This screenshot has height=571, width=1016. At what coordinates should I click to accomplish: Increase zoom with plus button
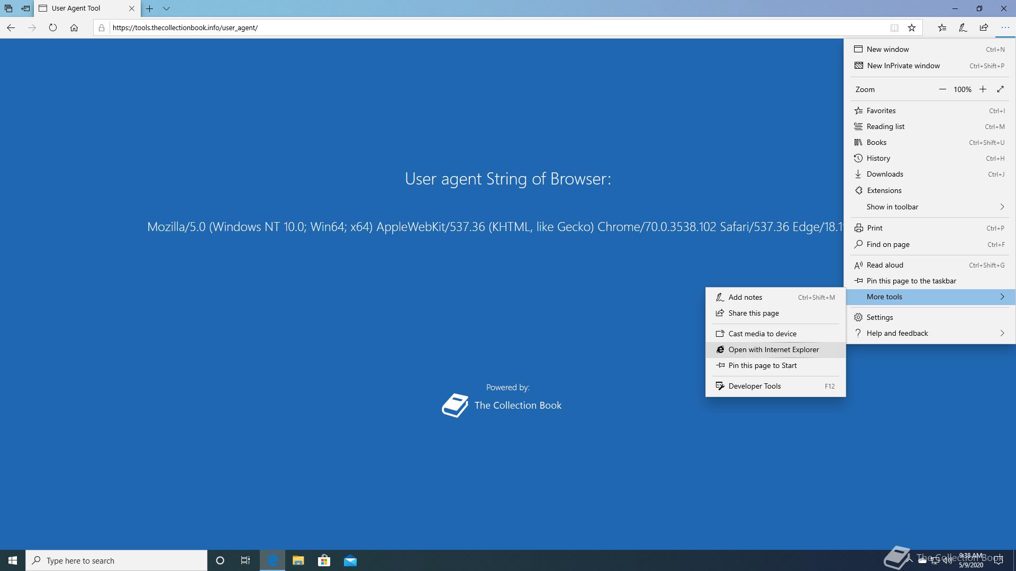[x=983, y=89]
